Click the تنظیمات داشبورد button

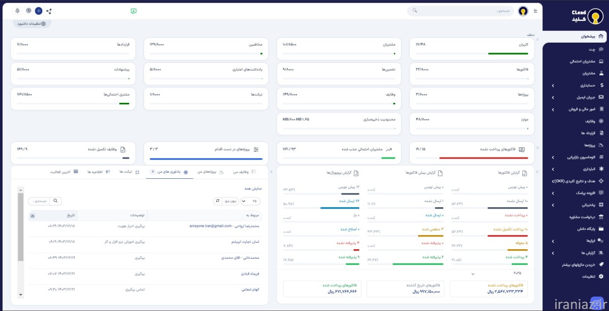tap(31, 23)
